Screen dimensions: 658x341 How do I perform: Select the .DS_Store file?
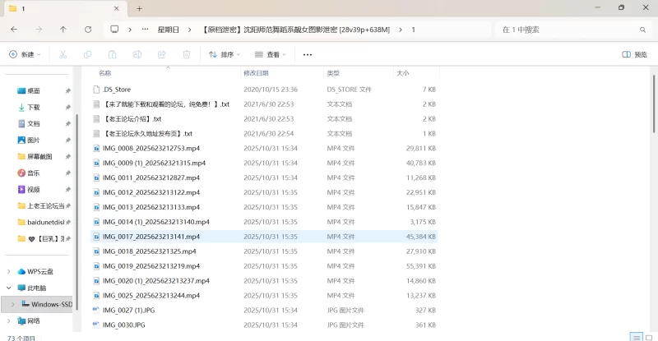(x=117, y=89)
